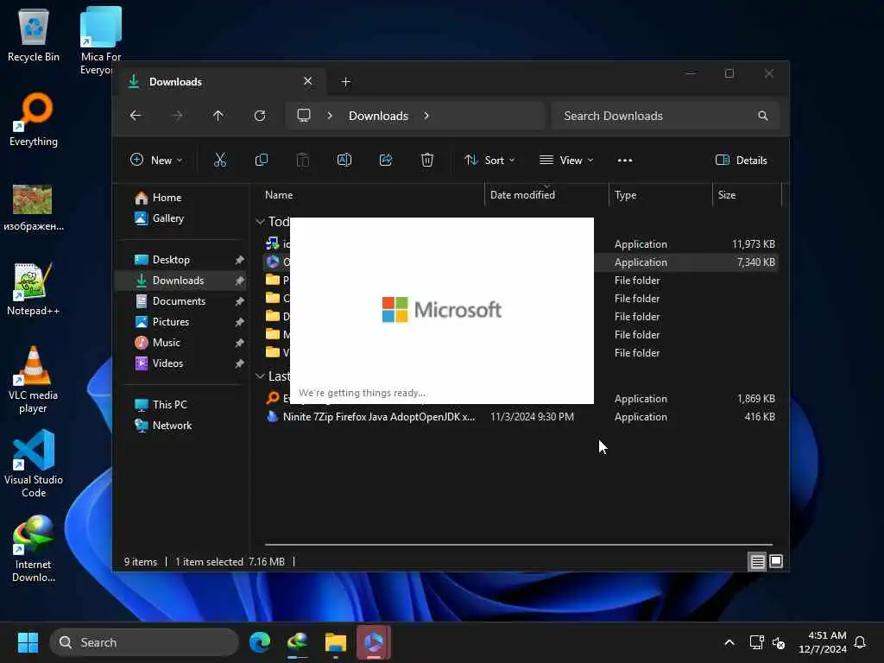This screenshot has width=884, height=663.
Task: Click the Copy icon in toolbar
Action: tap(261, 160)
